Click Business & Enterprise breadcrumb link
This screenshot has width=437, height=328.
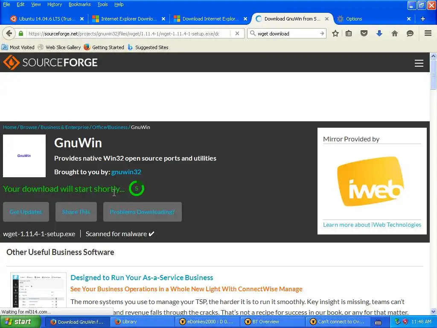point(65,127)
